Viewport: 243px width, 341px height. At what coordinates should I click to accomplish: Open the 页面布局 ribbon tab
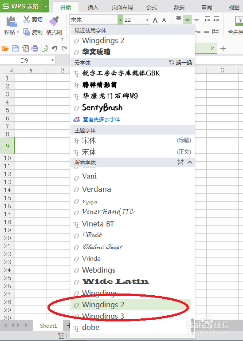122,8
